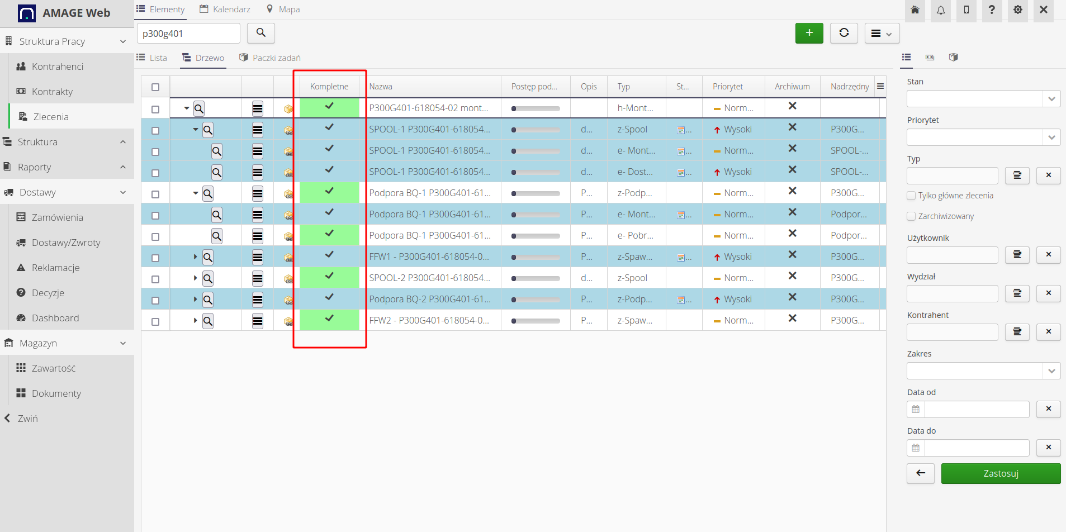1066x532 pixels.
Task: Enable the Tylko główne zlecenia filter
Action: tap(911, 195)
